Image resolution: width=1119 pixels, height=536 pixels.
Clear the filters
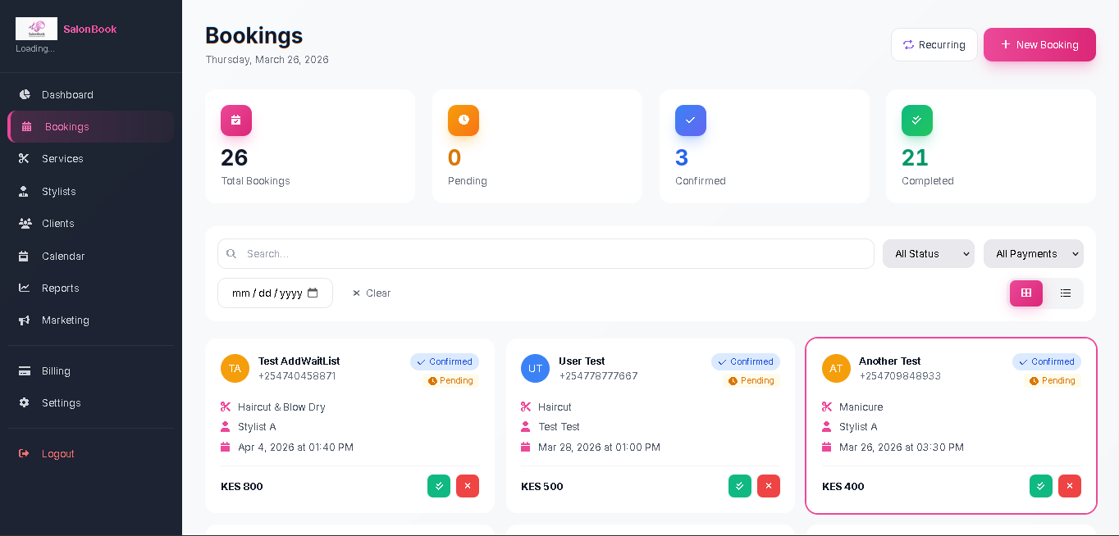pos(372,293)
